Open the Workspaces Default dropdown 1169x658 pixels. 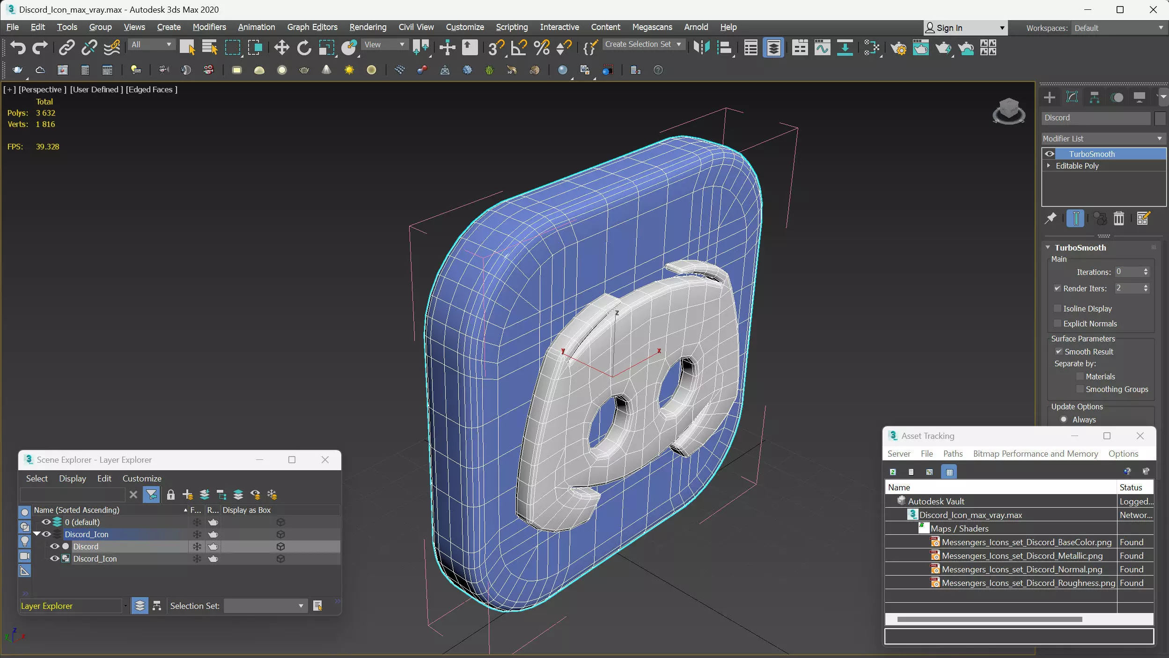click(x=1118, y=28)
